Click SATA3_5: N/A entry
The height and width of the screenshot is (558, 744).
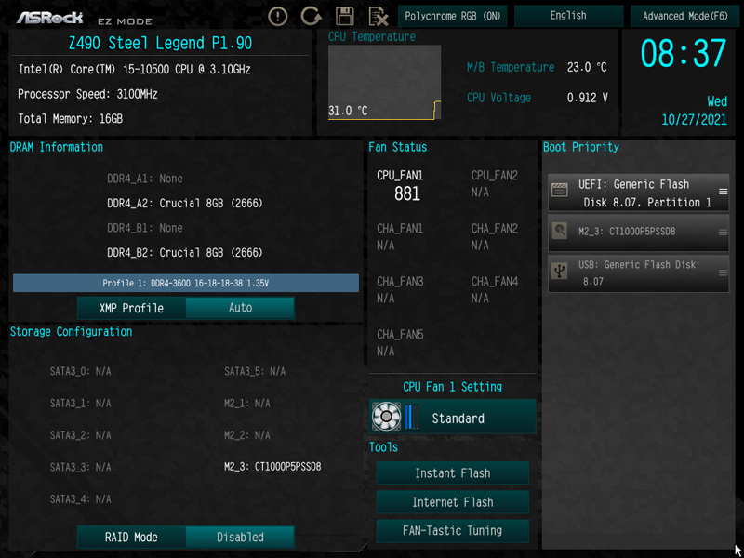pos(255,371)
